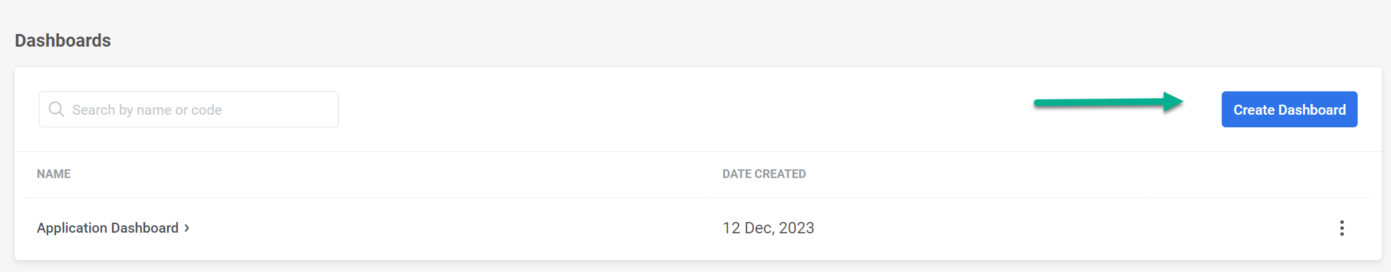
Task: Expand the chevron beside Application Dashboard
Action: pos(187,228)
